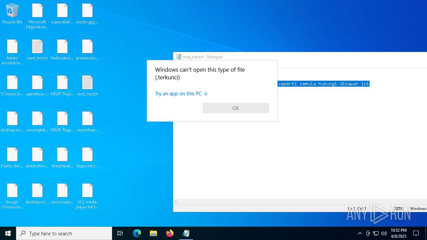Select the seemsthan... file icon
Screen dimensions: 427x240
tap(87, 122)
